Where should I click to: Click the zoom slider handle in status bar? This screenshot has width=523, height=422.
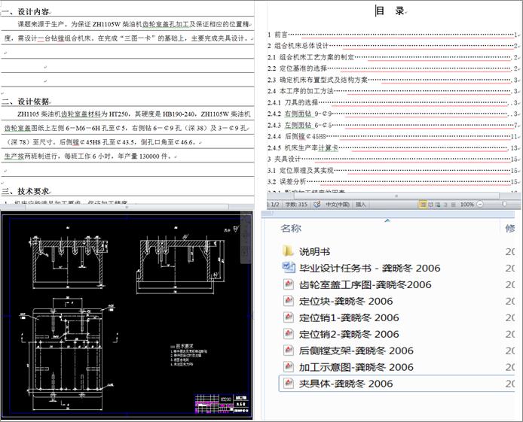pyautogui.click(x=504, y=204)
